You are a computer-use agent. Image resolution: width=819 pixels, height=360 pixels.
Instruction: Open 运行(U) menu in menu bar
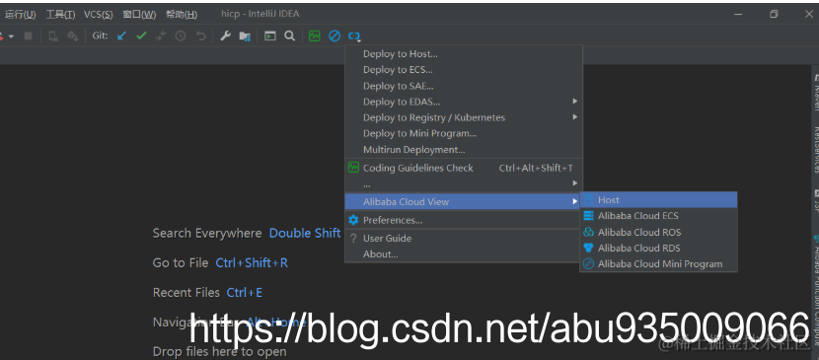pyautogui.click(x=21, y=15)
